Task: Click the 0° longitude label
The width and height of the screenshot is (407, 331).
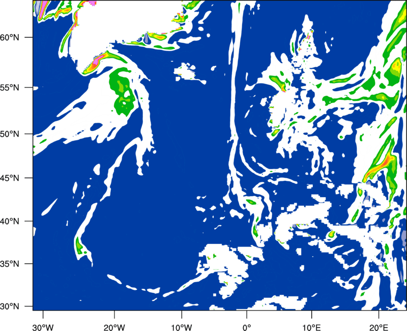Action: tap(247, 327)
